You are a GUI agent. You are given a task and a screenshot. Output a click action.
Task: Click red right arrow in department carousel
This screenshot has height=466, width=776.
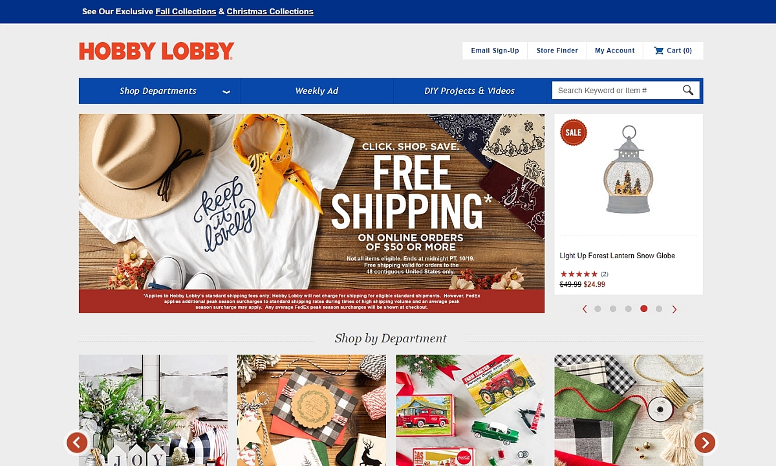point(704,443)
